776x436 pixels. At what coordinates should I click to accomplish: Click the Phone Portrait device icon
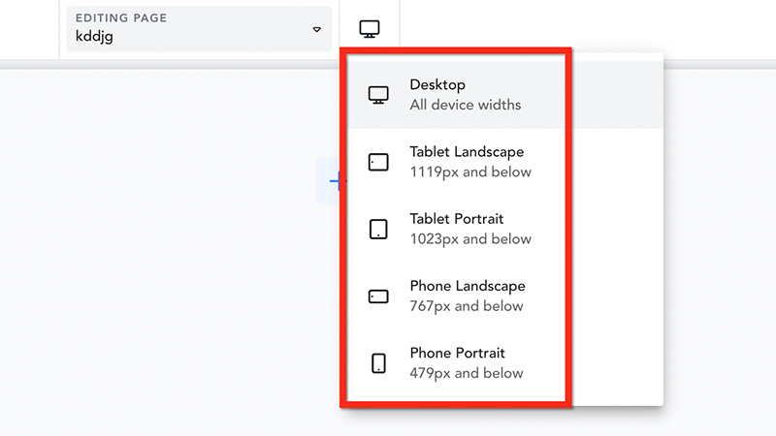tap(378, 363)
